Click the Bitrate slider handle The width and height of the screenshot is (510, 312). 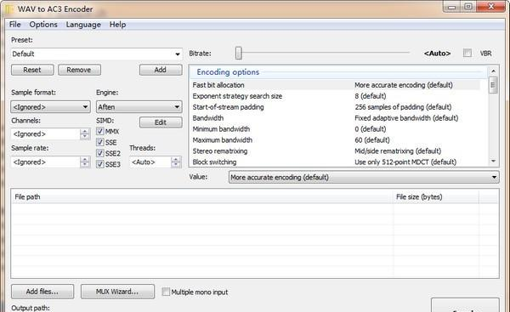pyautogui.click(x=239, y=54)
